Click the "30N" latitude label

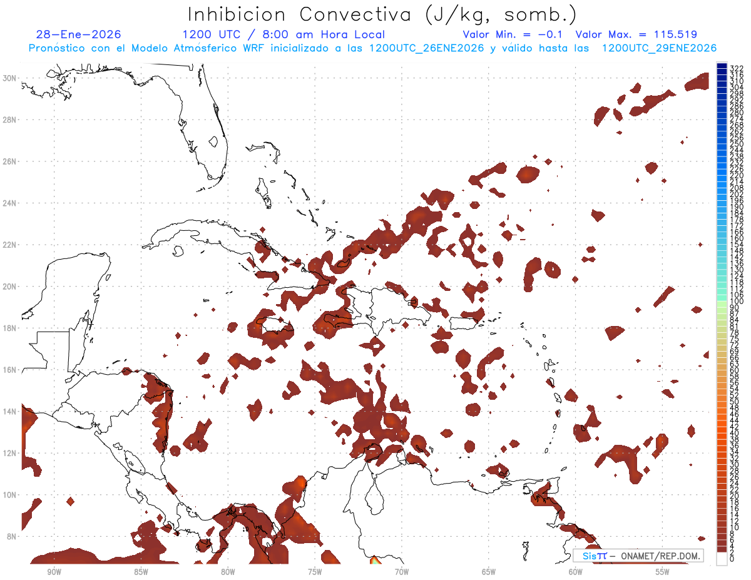click(x=10, y=78)
